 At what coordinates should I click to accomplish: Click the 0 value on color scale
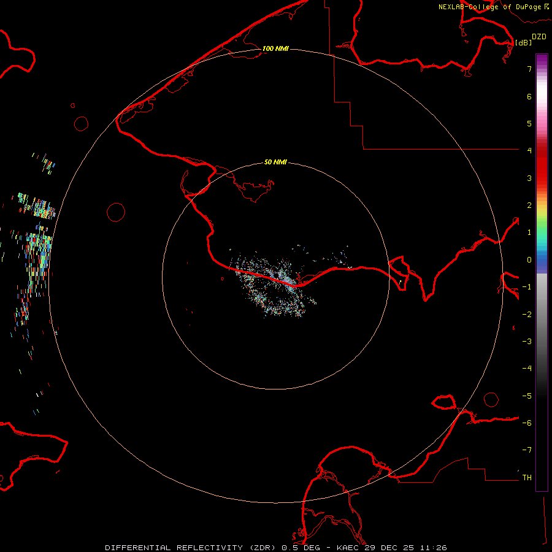[529, 260]
